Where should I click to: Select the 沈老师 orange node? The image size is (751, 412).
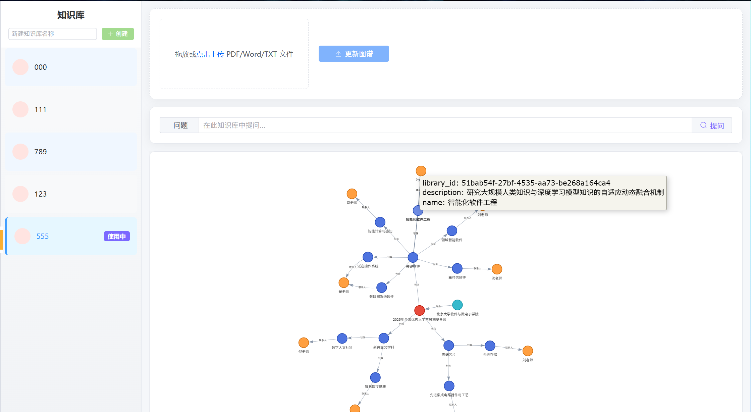tap(497, 269)
